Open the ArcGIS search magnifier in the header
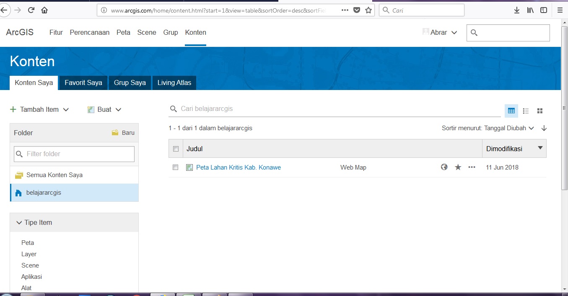 tap(475, 32)
